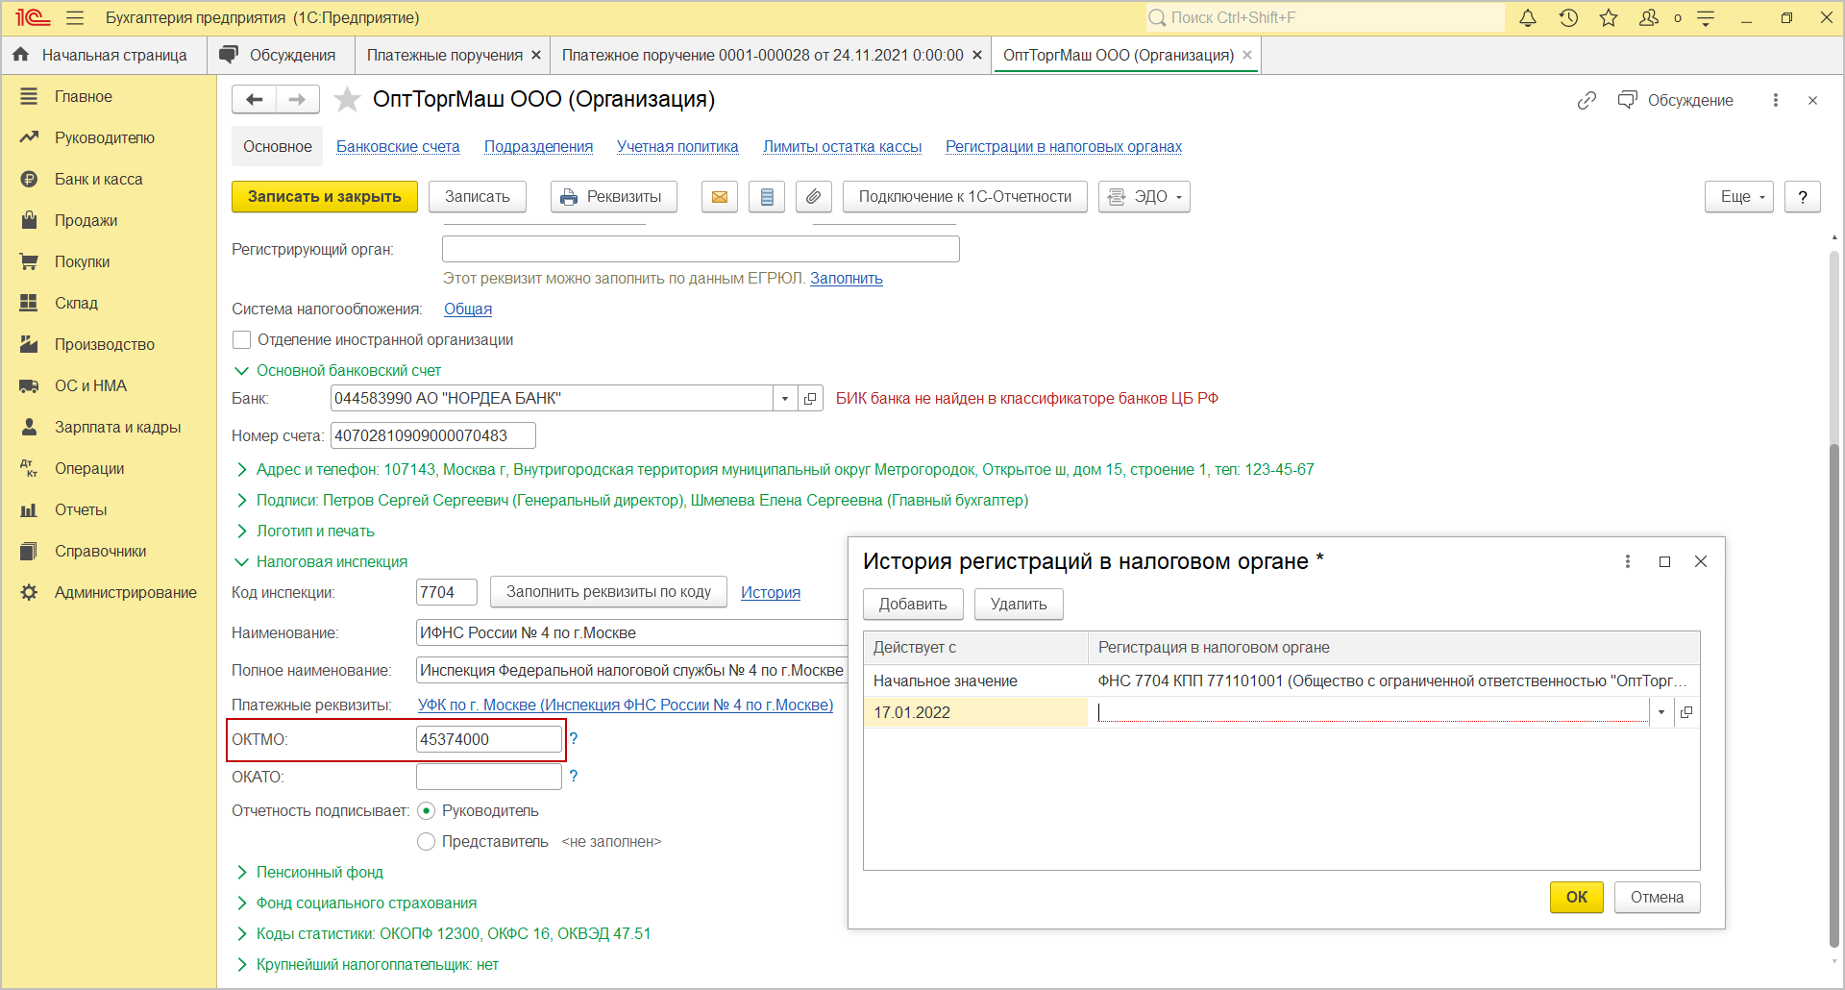The height and width of the screenshot is (990, 1845).
Task: Click the Записать и закрыть button
Action: pos(325,197)
